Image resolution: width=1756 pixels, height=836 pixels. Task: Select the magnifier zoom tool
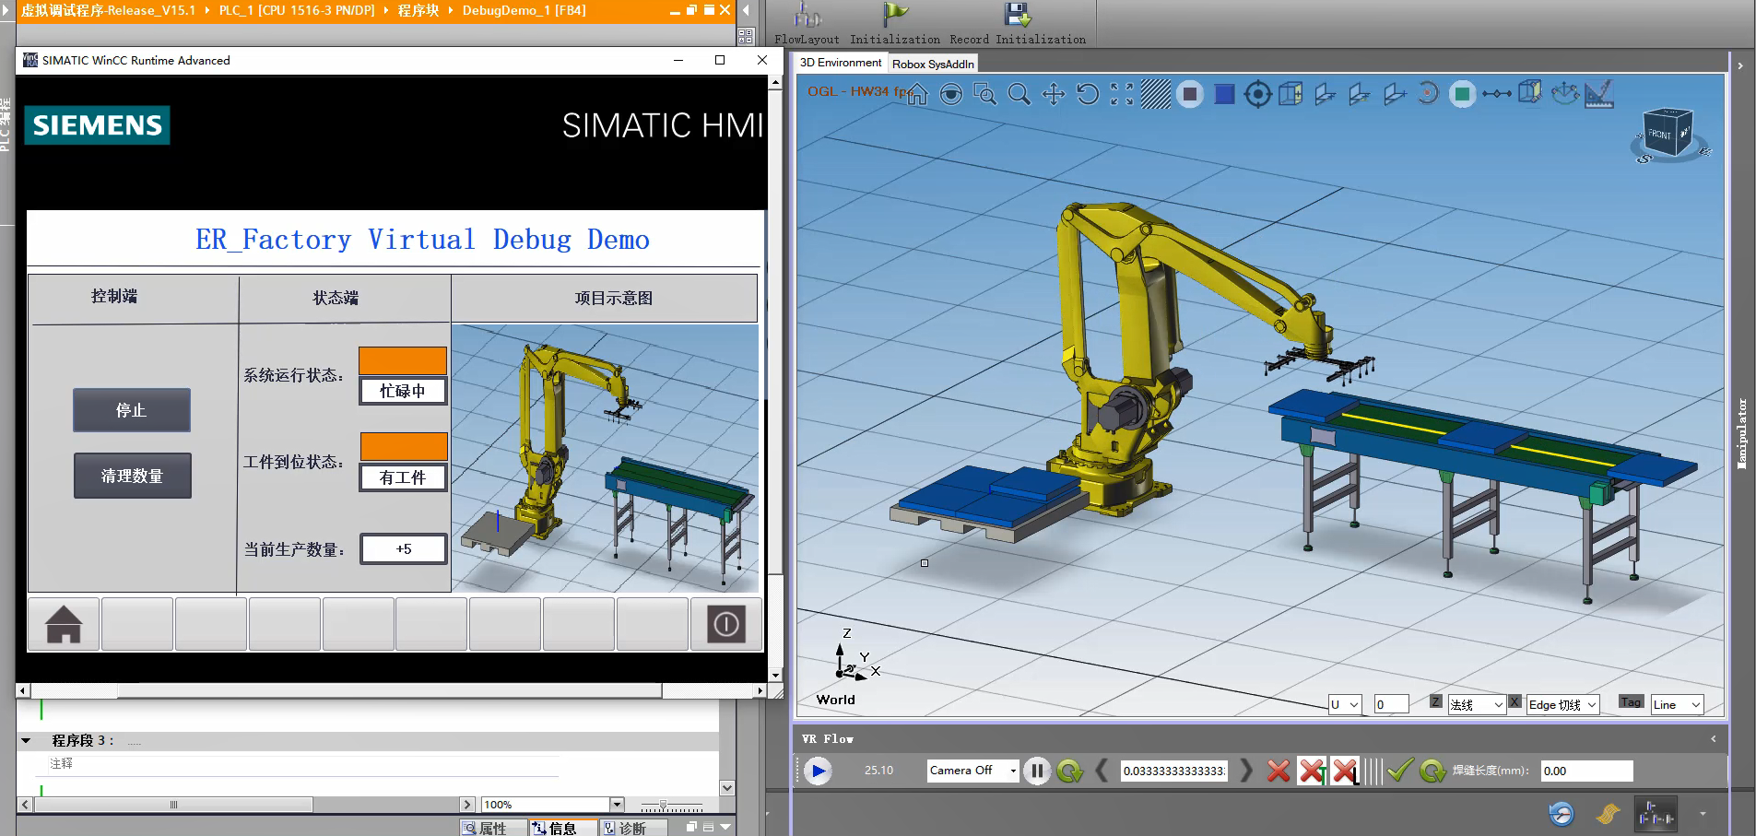click(1019, 94)
